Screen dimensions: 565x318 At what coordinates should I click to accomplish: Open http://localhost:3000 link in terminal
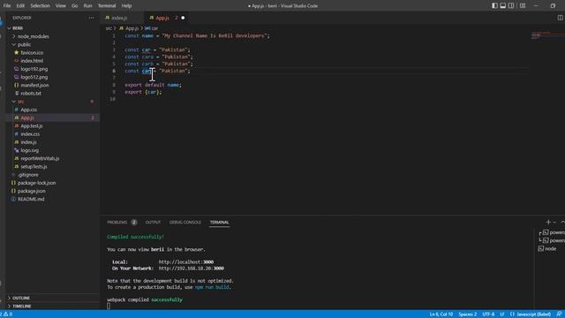pos(186,262)
